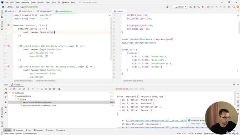240x135 pixels.
Task: Push commits with the Git push arrow
Action: click(x=220, y=7)
